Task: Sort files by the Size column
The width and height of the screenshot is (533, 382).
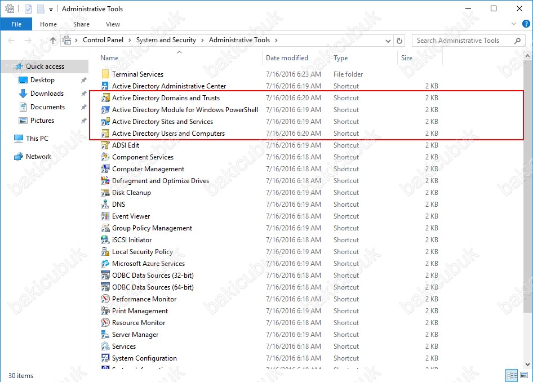Action: [407, 58]
